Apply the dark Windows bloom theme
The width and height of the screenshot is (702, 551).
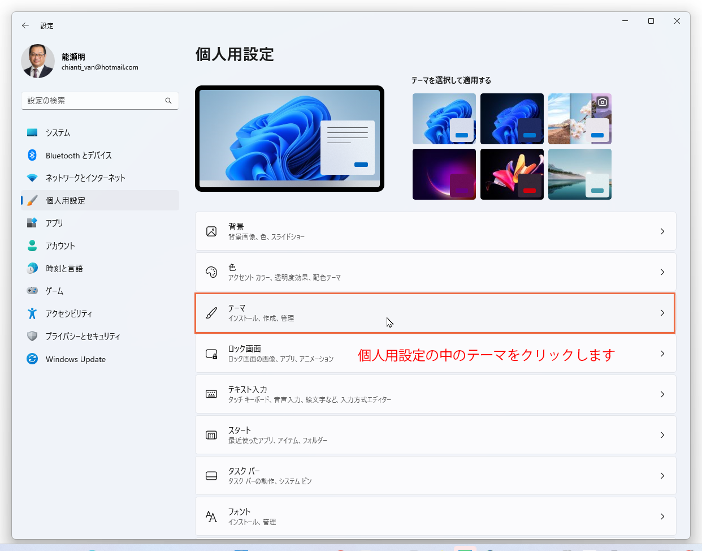click(512, 119)
